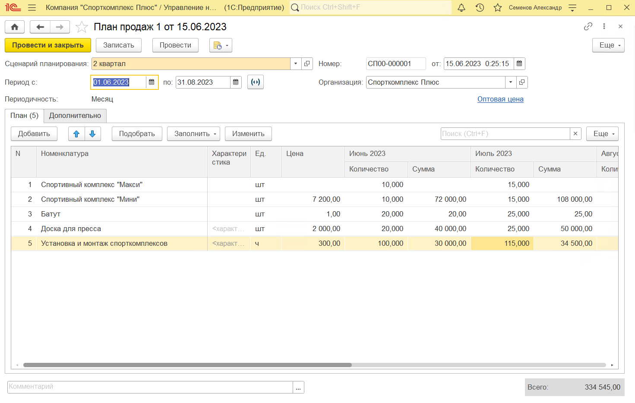Click the Номенклатура column header
This screenshot has width=635, height=403.
[122, 162]
